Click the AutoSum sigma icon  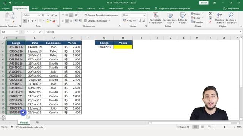click(x=210, y=14)
